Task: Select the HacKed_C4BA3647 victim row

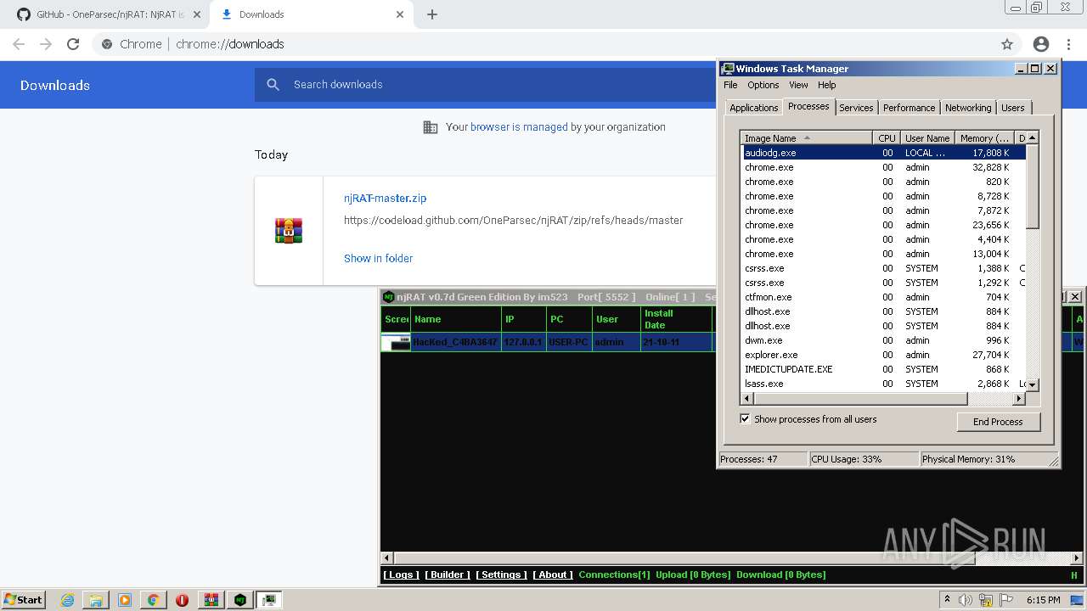Action: [x=548, y=342]
